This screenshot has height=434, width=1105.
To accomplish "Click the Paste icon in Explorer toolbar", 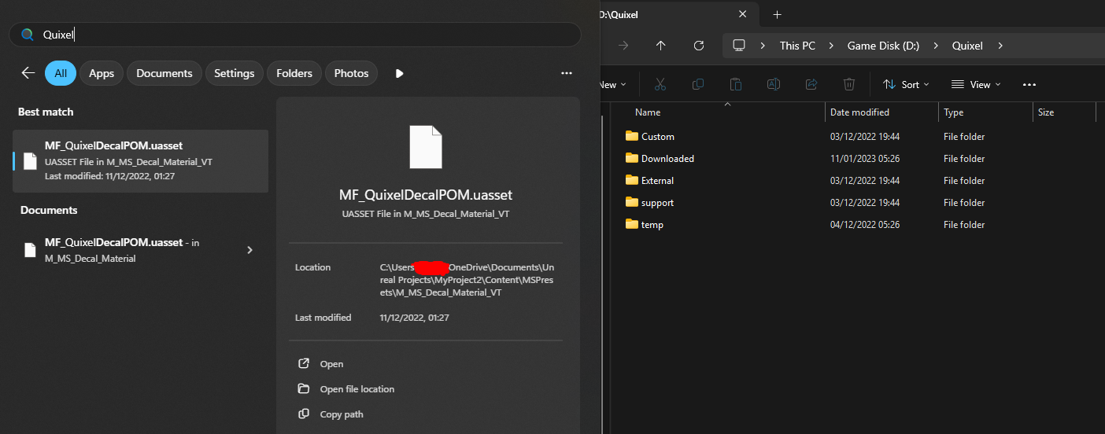I will (736, 84).
